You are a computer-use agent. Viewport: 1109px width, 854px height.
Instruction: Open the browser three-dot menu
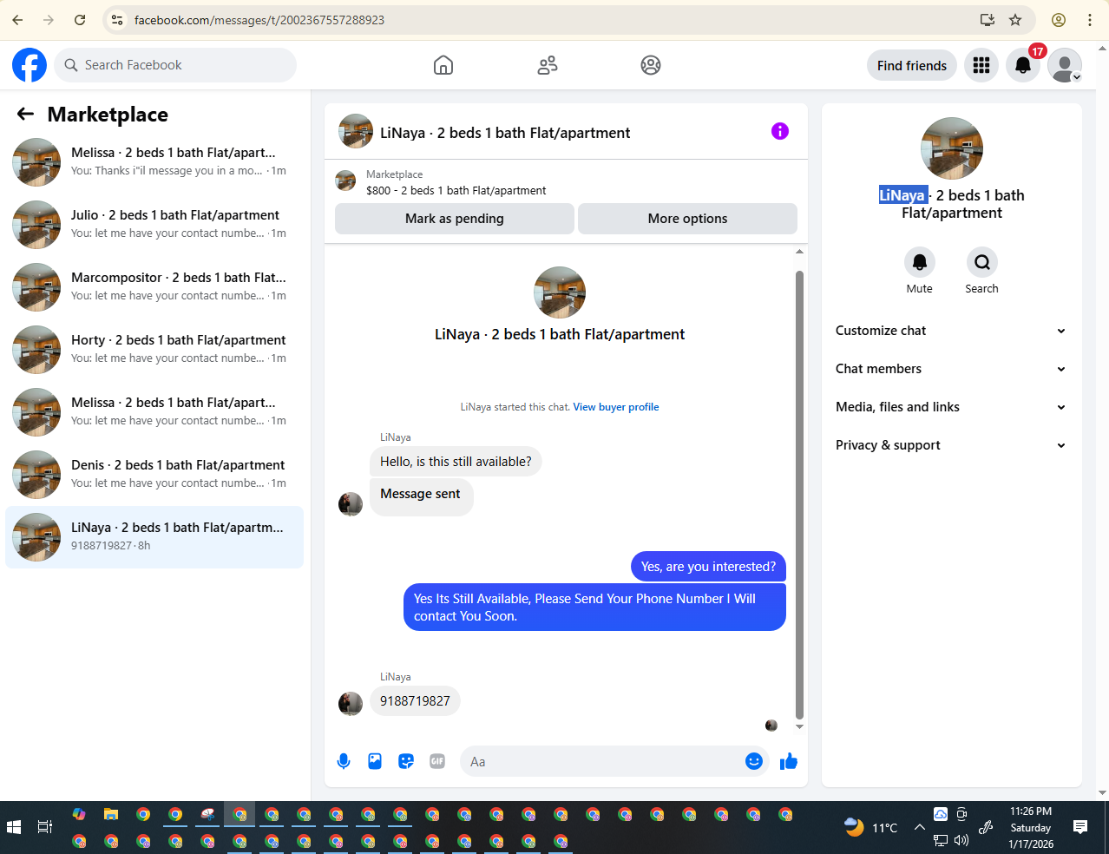click(x=1090, y=20)
